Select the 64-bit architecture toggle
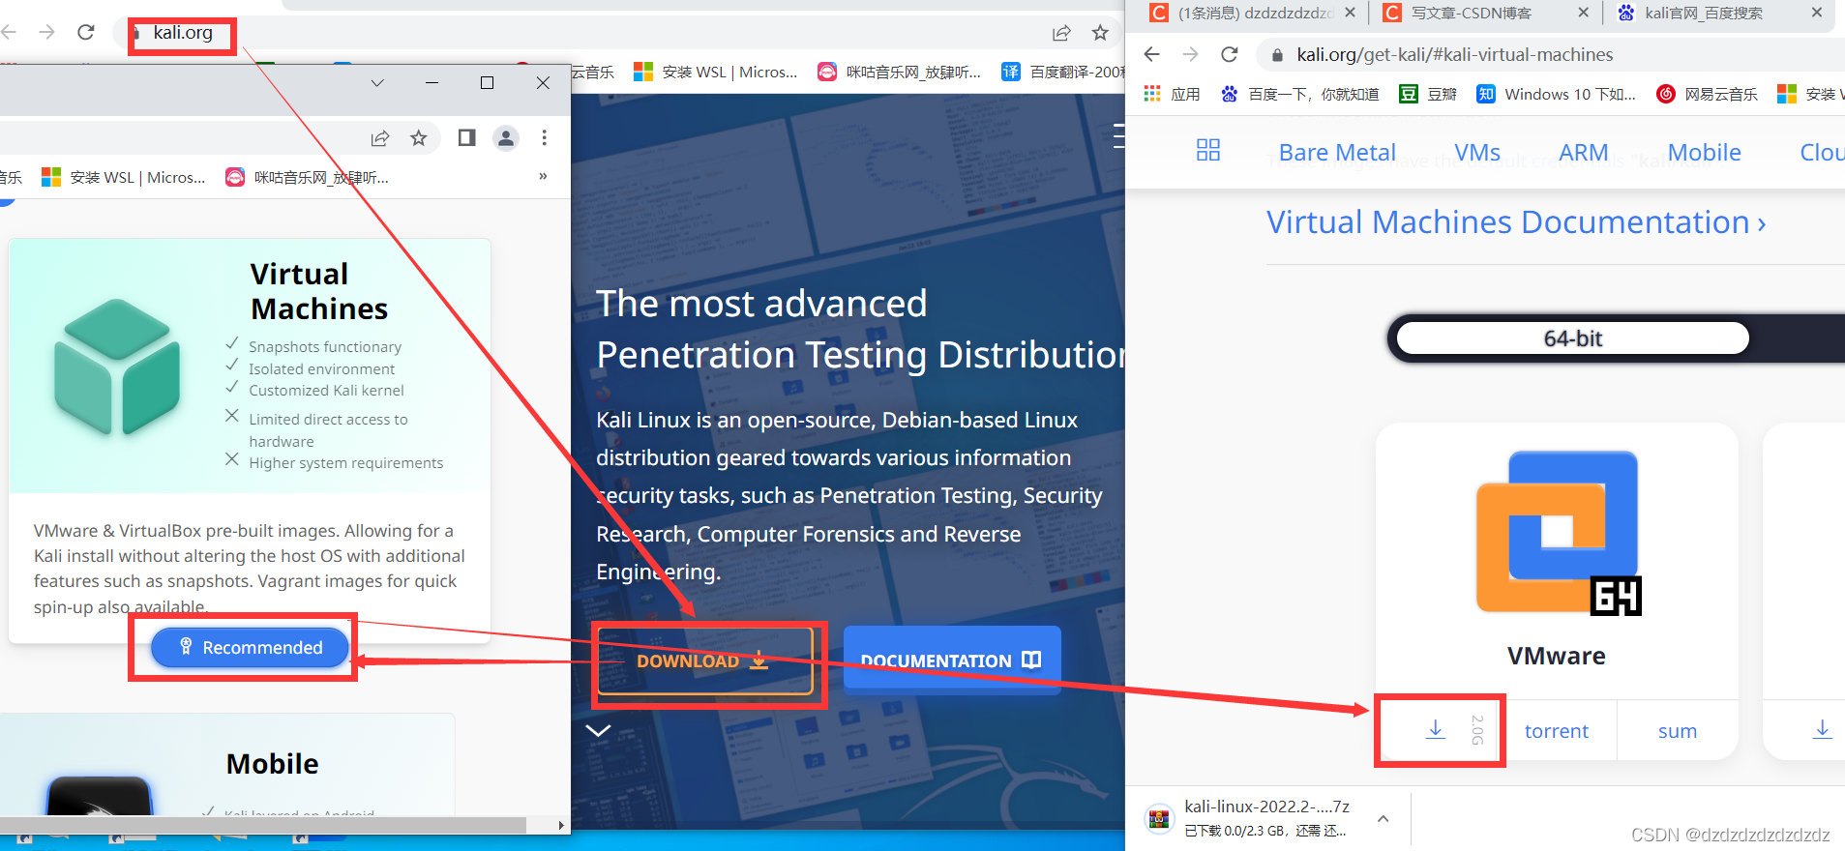This screenshot has width=1845, height=851. (x=1573, y=338)
